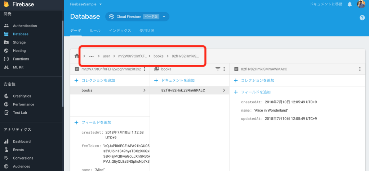Open more options for 82fHv82HmkiSMmAWMAcC document panel

tap(360, 69)
